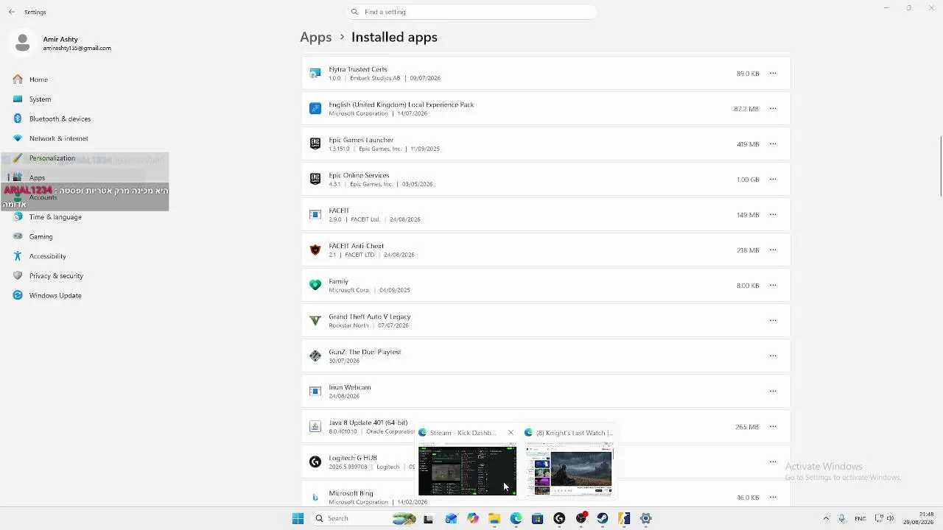Click the Accessibility person icon
Image resolution: width=943 pixels, height=530 pixels.
coord(18,256)
